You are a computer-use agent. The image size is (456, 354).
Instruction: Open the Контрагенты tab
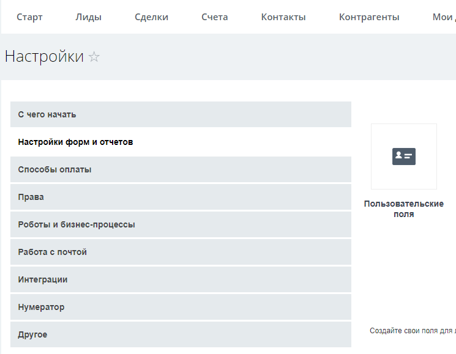click(x=369, y=17)
